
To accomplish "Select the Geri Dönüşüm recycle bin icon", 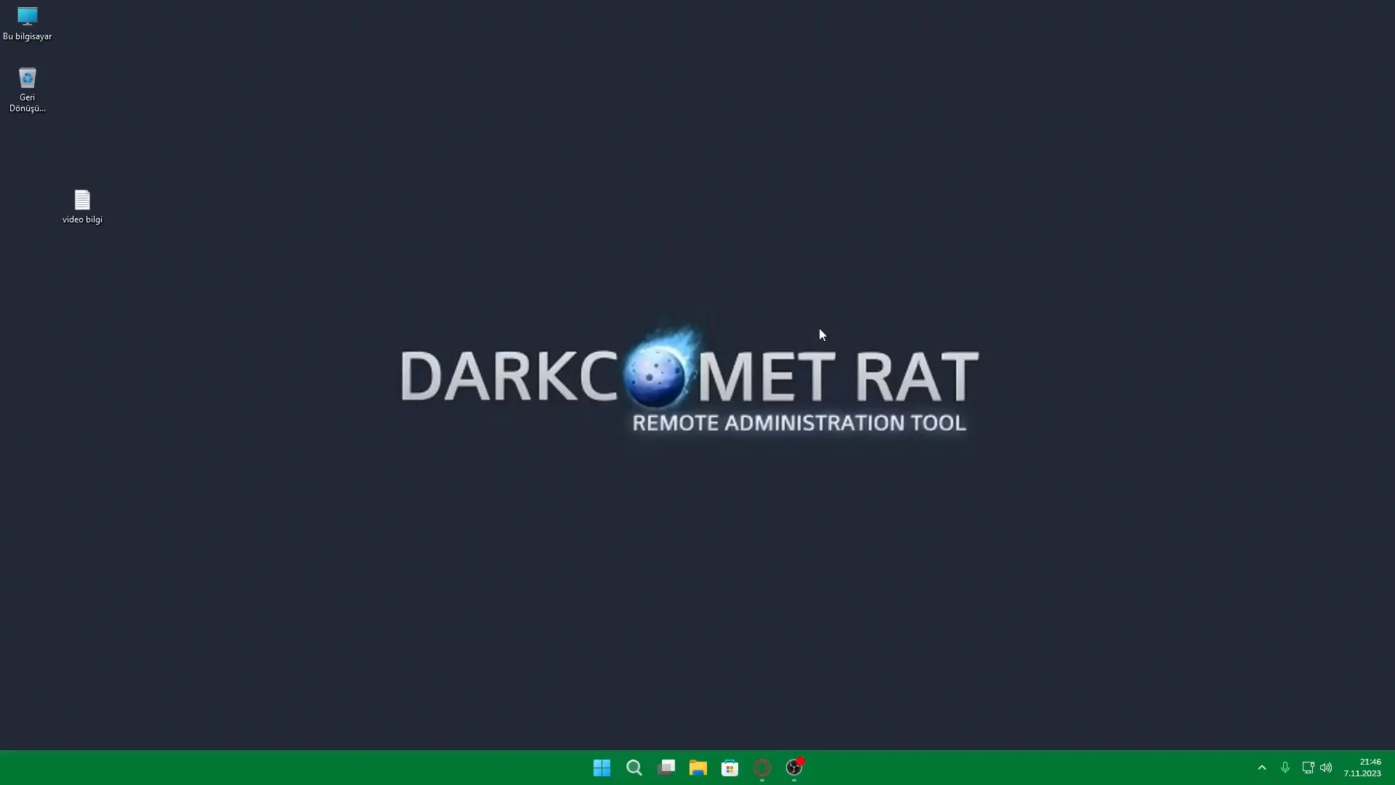I will (28, 89).
